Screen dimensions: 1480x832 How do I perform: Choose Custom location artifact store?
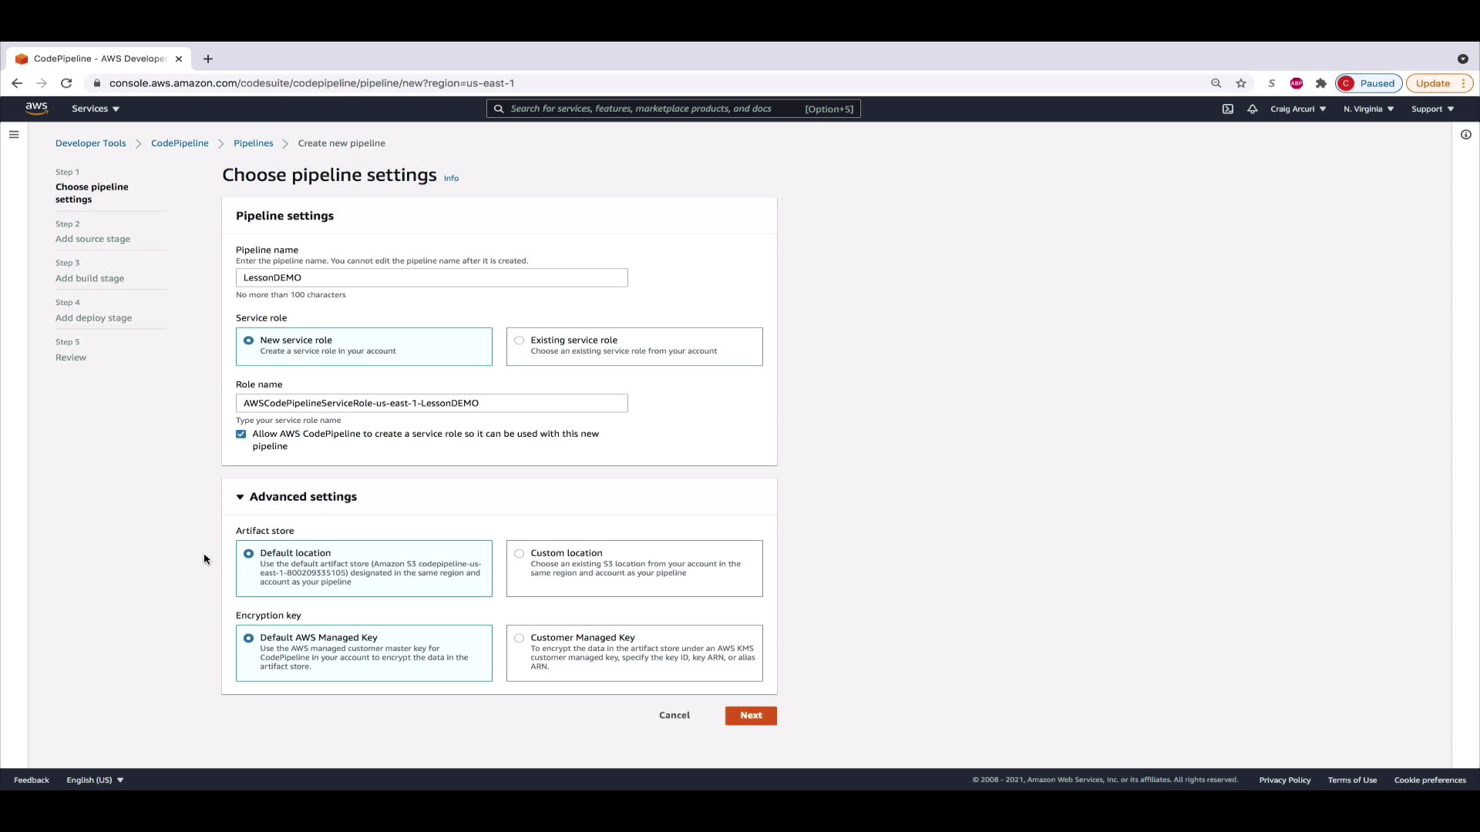[520, 554]
